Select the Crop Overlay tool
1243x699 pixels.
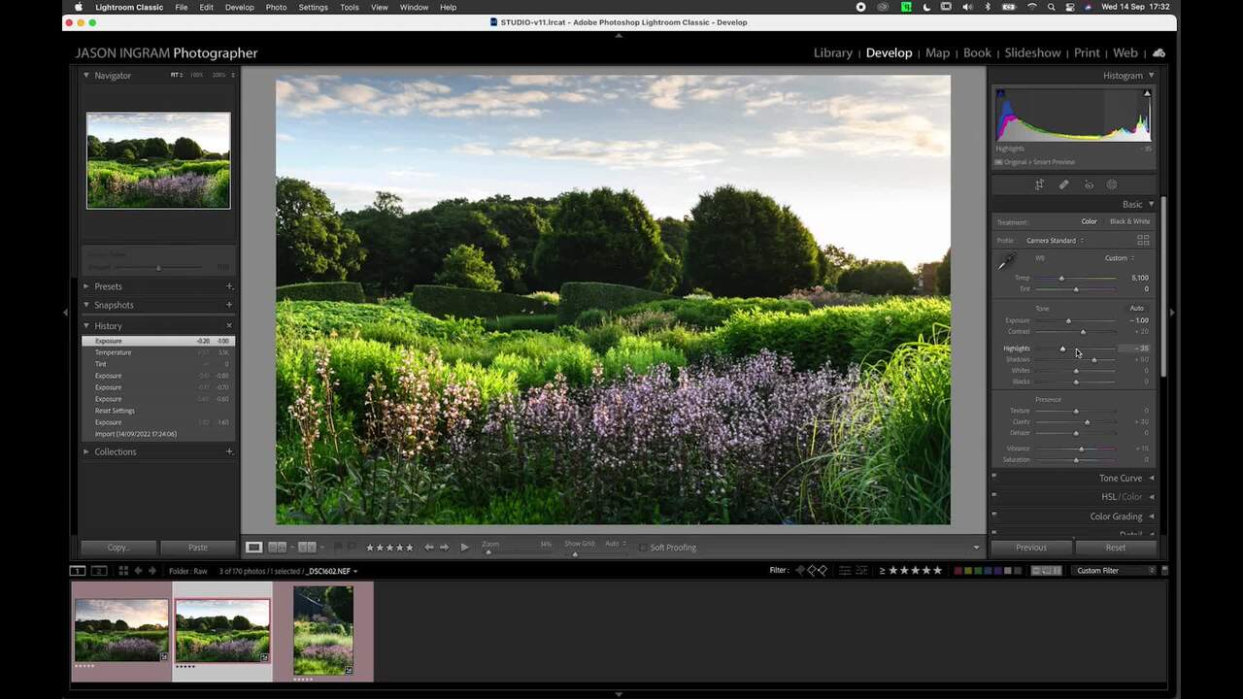1039,184
